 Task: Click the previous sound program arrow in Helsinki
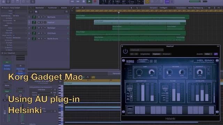(x=151, y=61)
